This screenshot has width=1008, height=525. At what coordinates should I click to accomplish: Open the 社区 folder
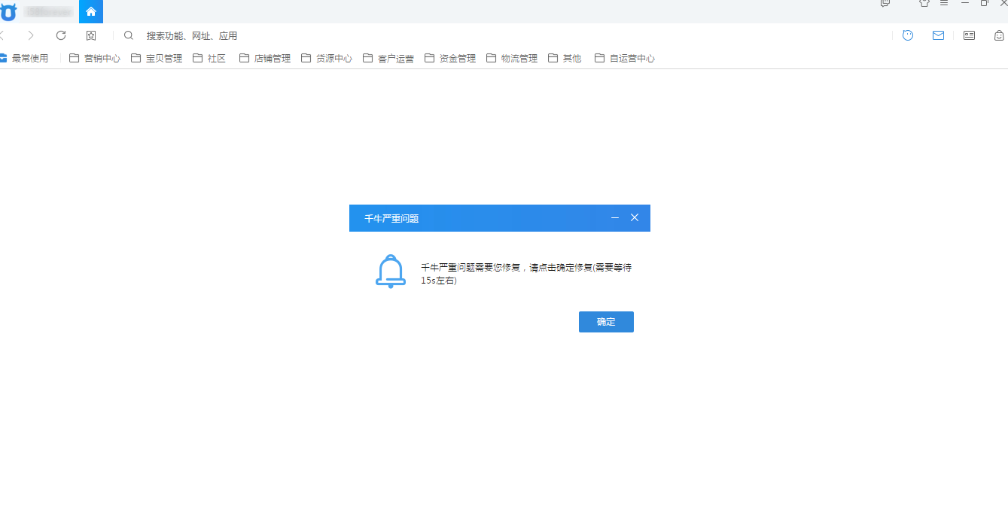[209, 58]
